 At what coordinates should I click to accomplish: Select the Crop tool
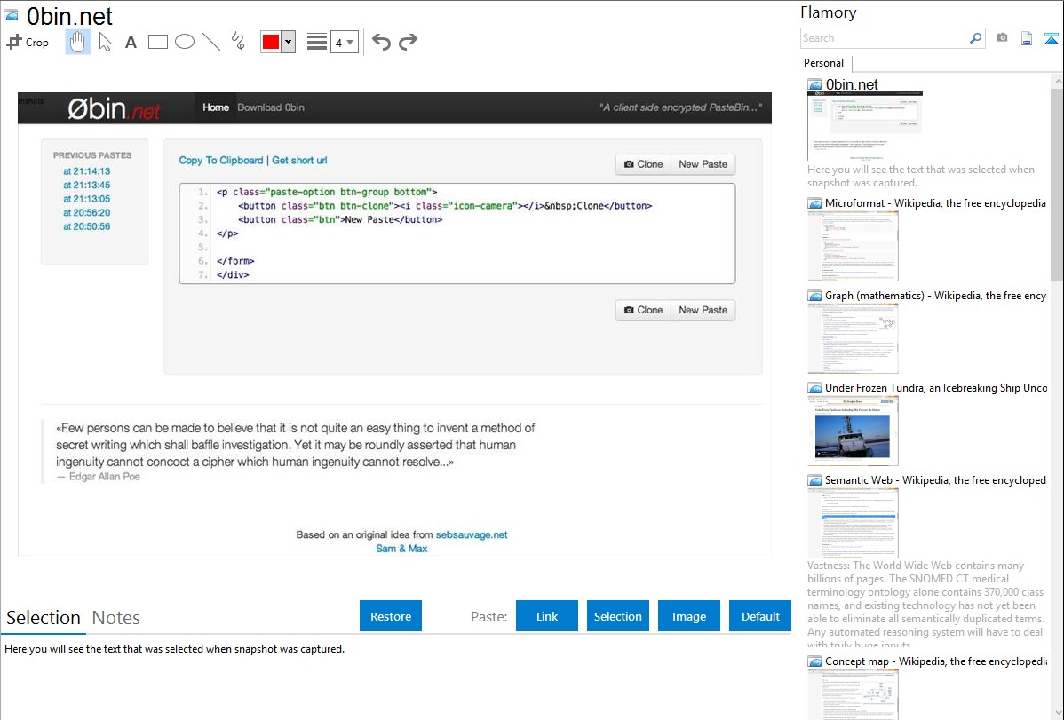pyautogui.click(x=28, y=42)
